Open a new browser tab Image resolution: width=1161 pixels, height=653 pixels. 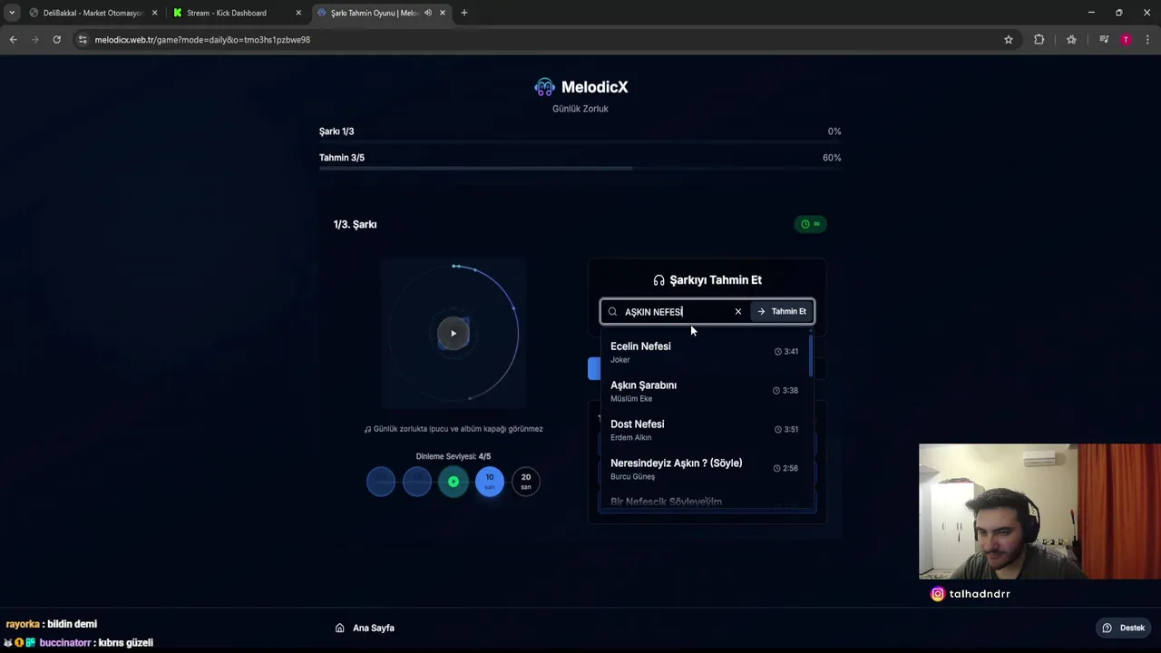(464, 13)
